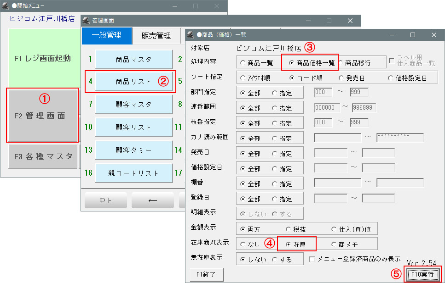Choose 税抜 amount display option
Image resolution: width=445 pixels, height=283 pixels.
tap(289, 228)
